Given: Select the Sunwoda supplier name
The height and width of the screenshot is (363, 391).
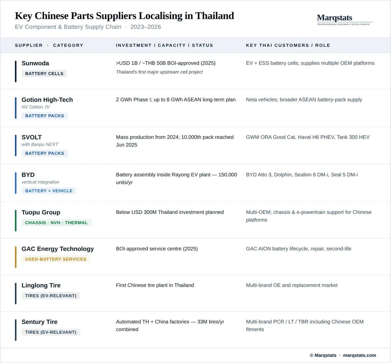Looking at the screenshot, I should point(35,63).
